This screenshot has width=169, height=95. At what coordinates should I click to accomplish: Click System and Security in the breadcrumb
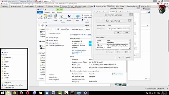coord(77,29)
